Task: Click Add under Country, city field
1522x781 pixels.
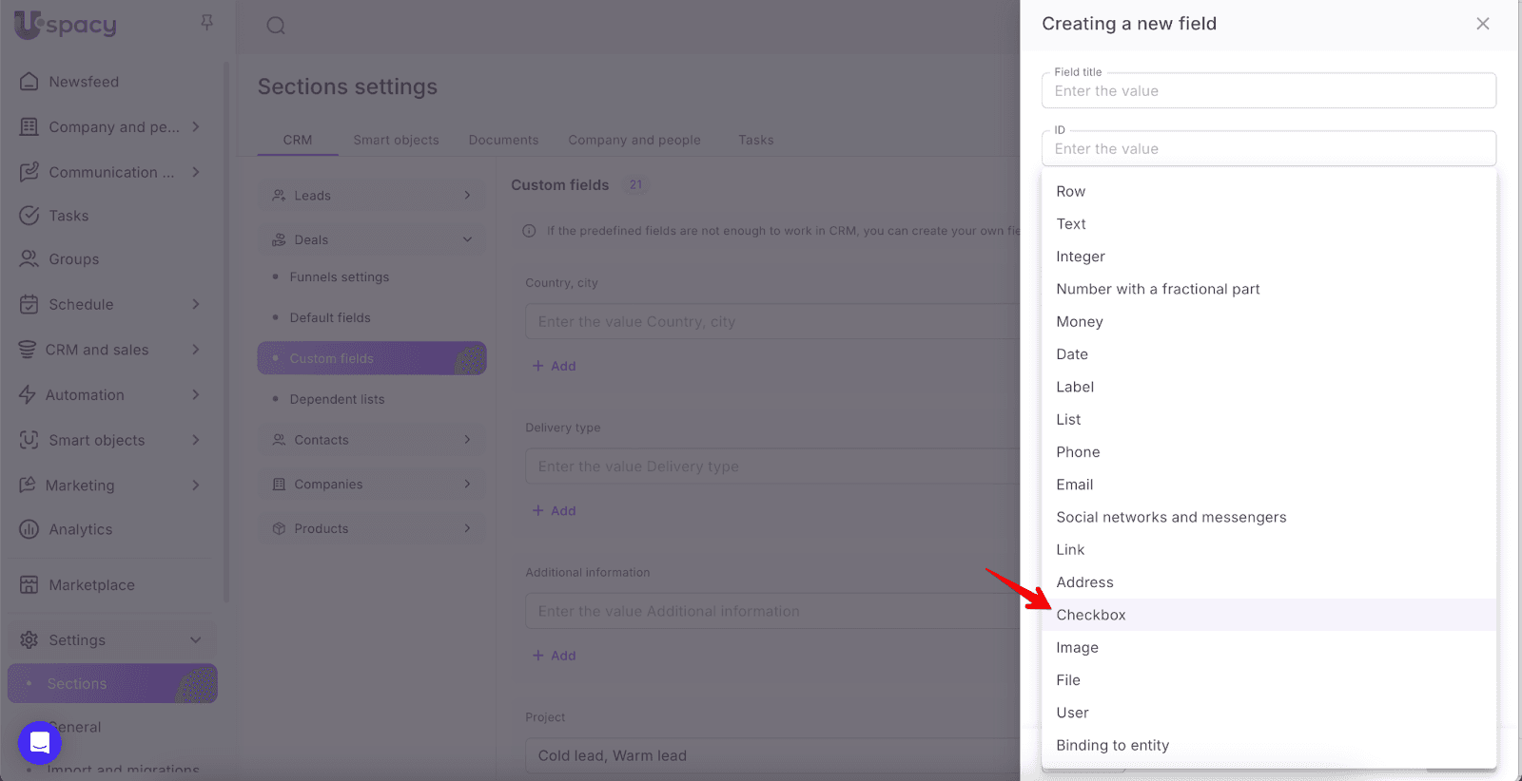Action: 555,366
